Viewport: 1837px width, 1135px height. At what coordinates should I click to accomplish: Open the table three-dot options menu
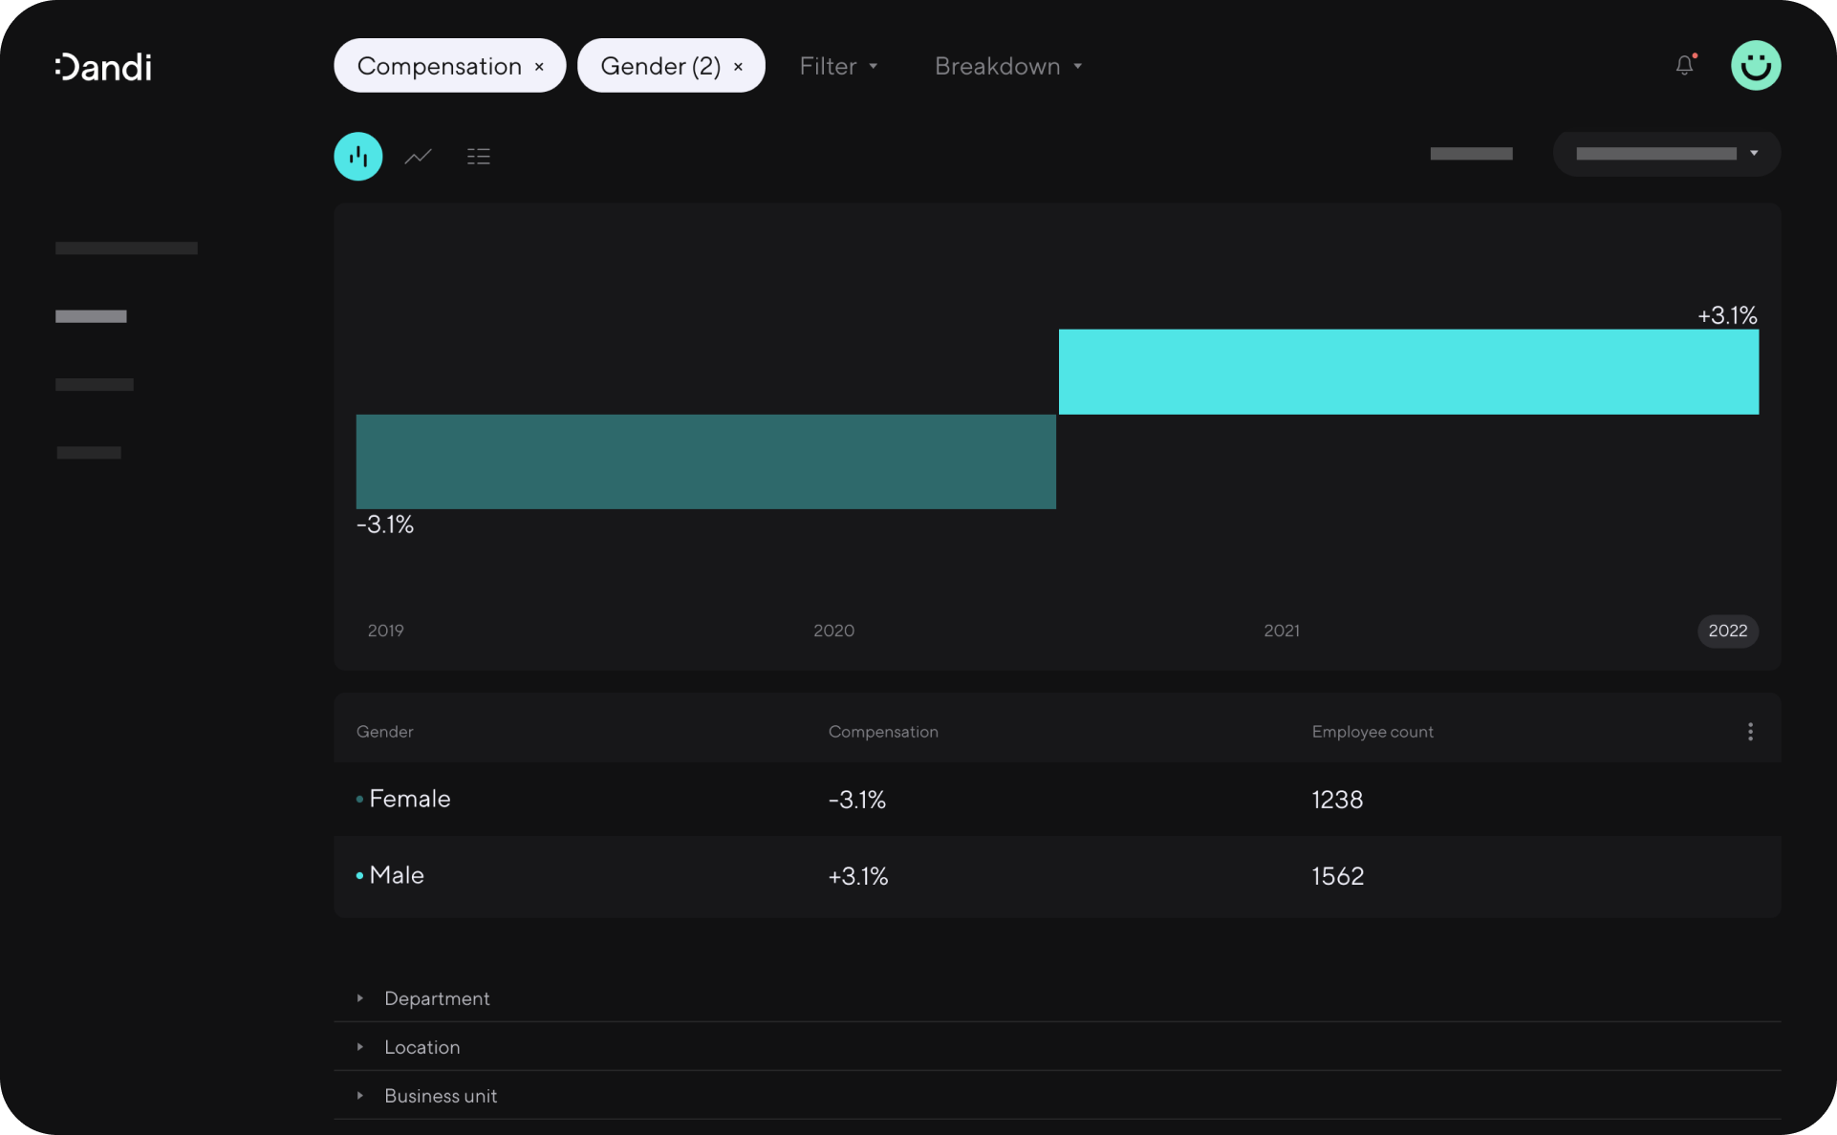(x=1750, y=732)
